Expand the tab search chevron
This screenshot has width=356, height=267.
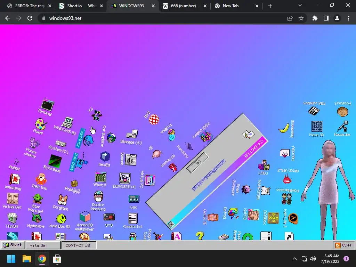point(300,5)
